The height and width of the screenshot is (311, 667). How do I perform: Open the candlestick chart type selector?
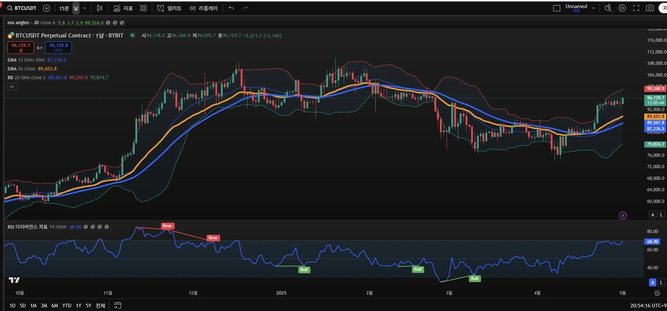tap(99, 8)
